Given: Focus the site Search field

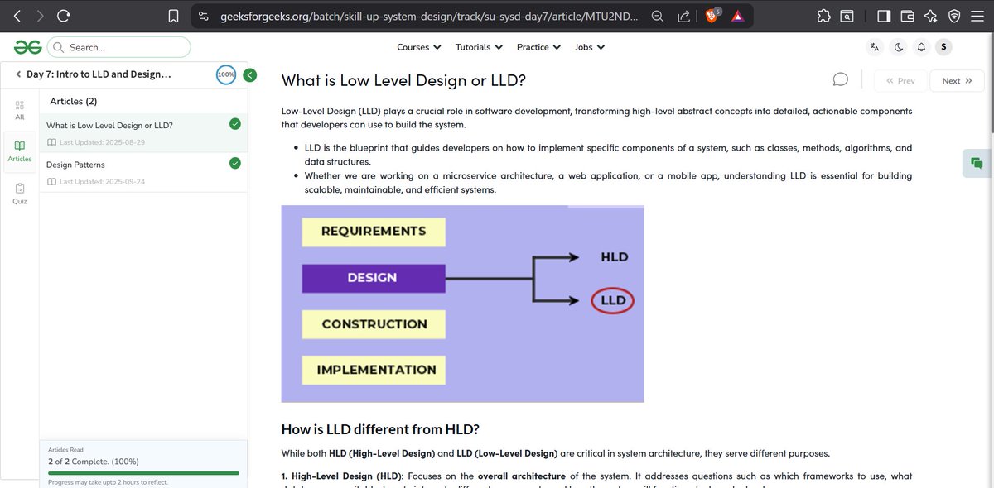Looking at the screenshot, I should (118, 47).
